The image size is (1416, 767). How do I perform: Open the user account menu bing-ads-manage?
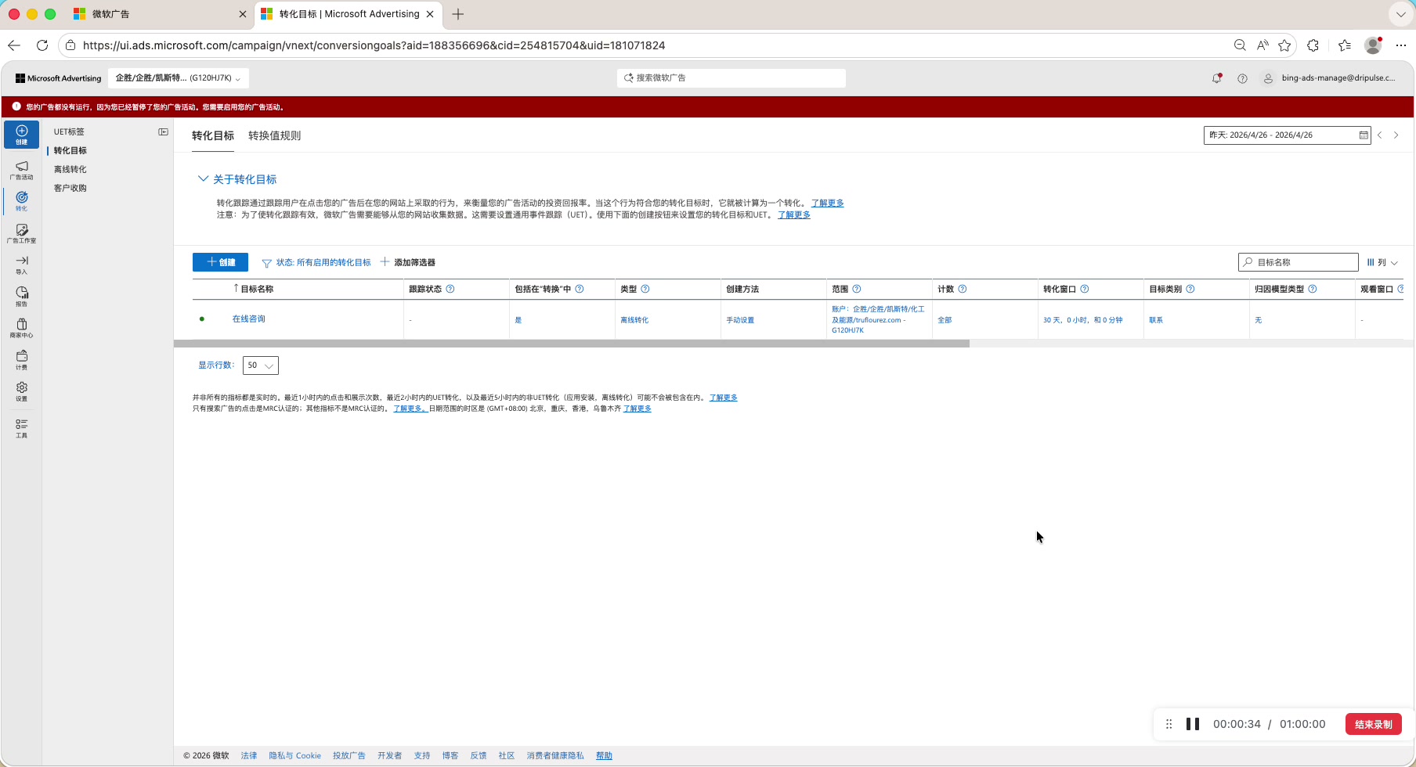point(1330,78)
